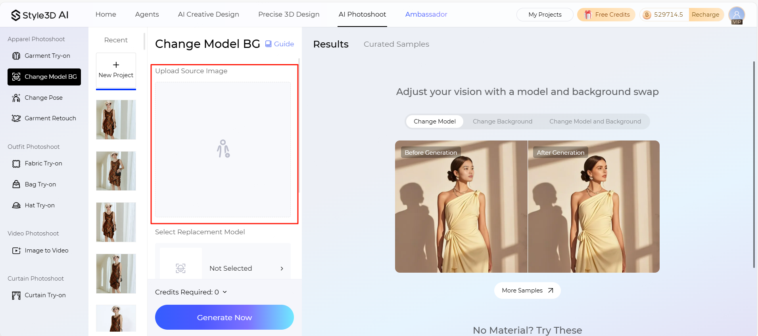Select the Change Model mode

click(434, 121)
